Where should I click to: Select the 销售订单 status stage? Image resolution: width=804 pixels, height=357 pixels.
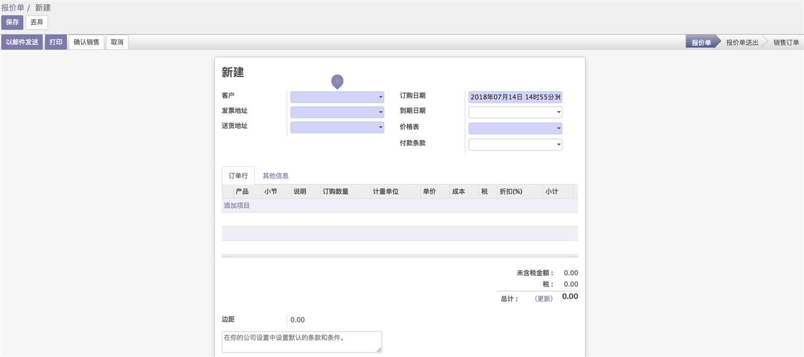tap(786, 43)
